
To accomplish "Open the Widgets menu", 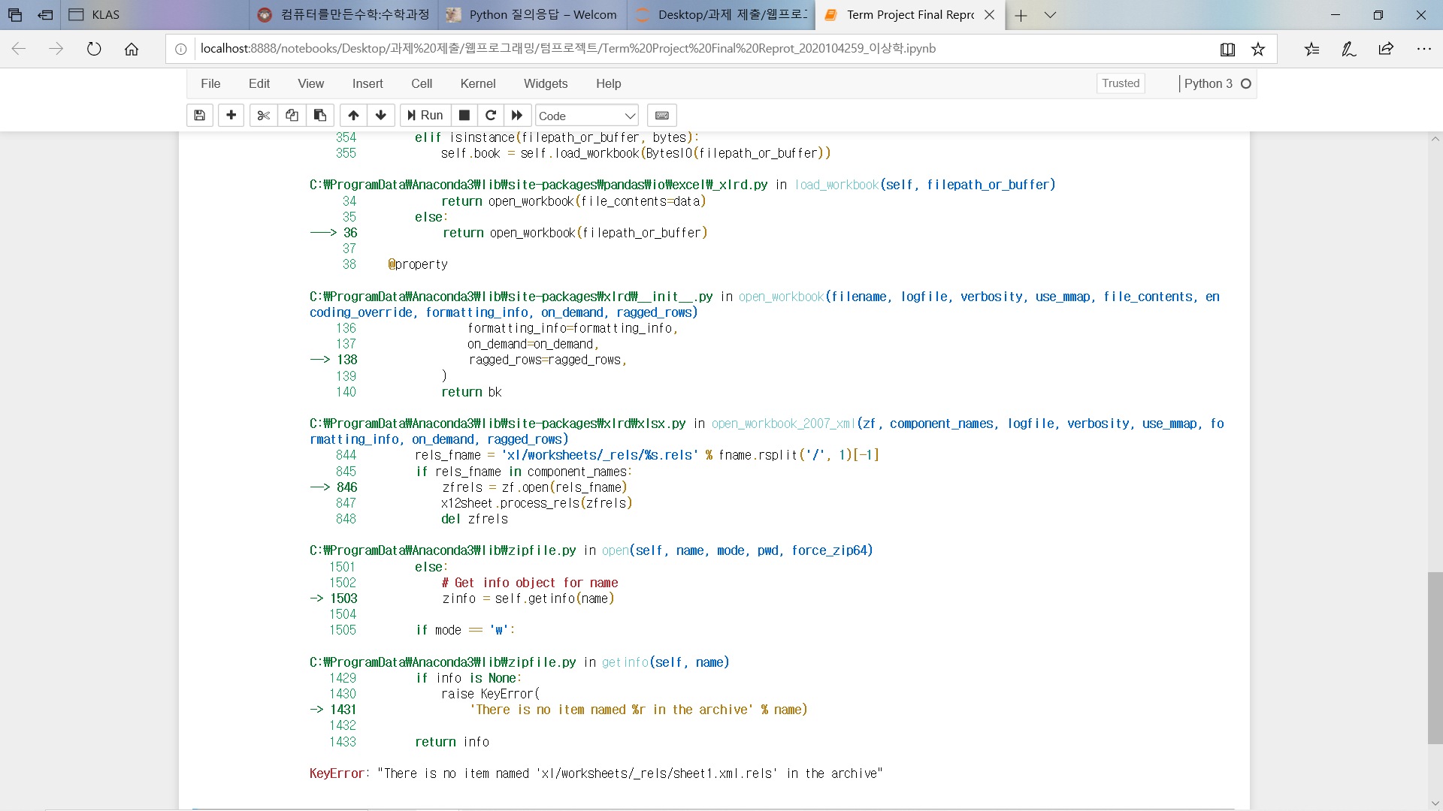I will [x=546, y=83].
